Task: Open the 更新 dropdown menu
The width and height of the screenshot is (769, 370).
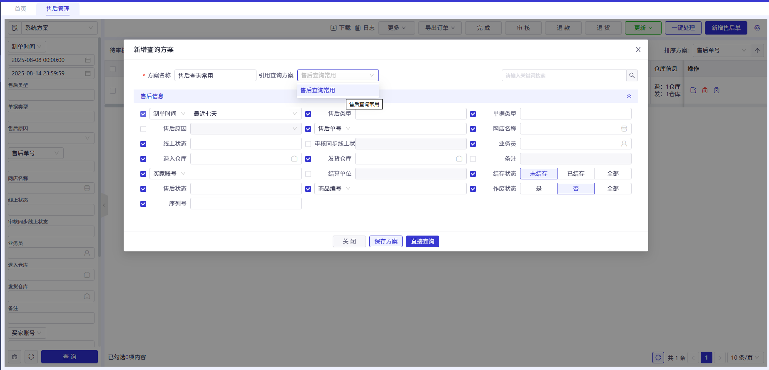Action: tap(643, 28)
